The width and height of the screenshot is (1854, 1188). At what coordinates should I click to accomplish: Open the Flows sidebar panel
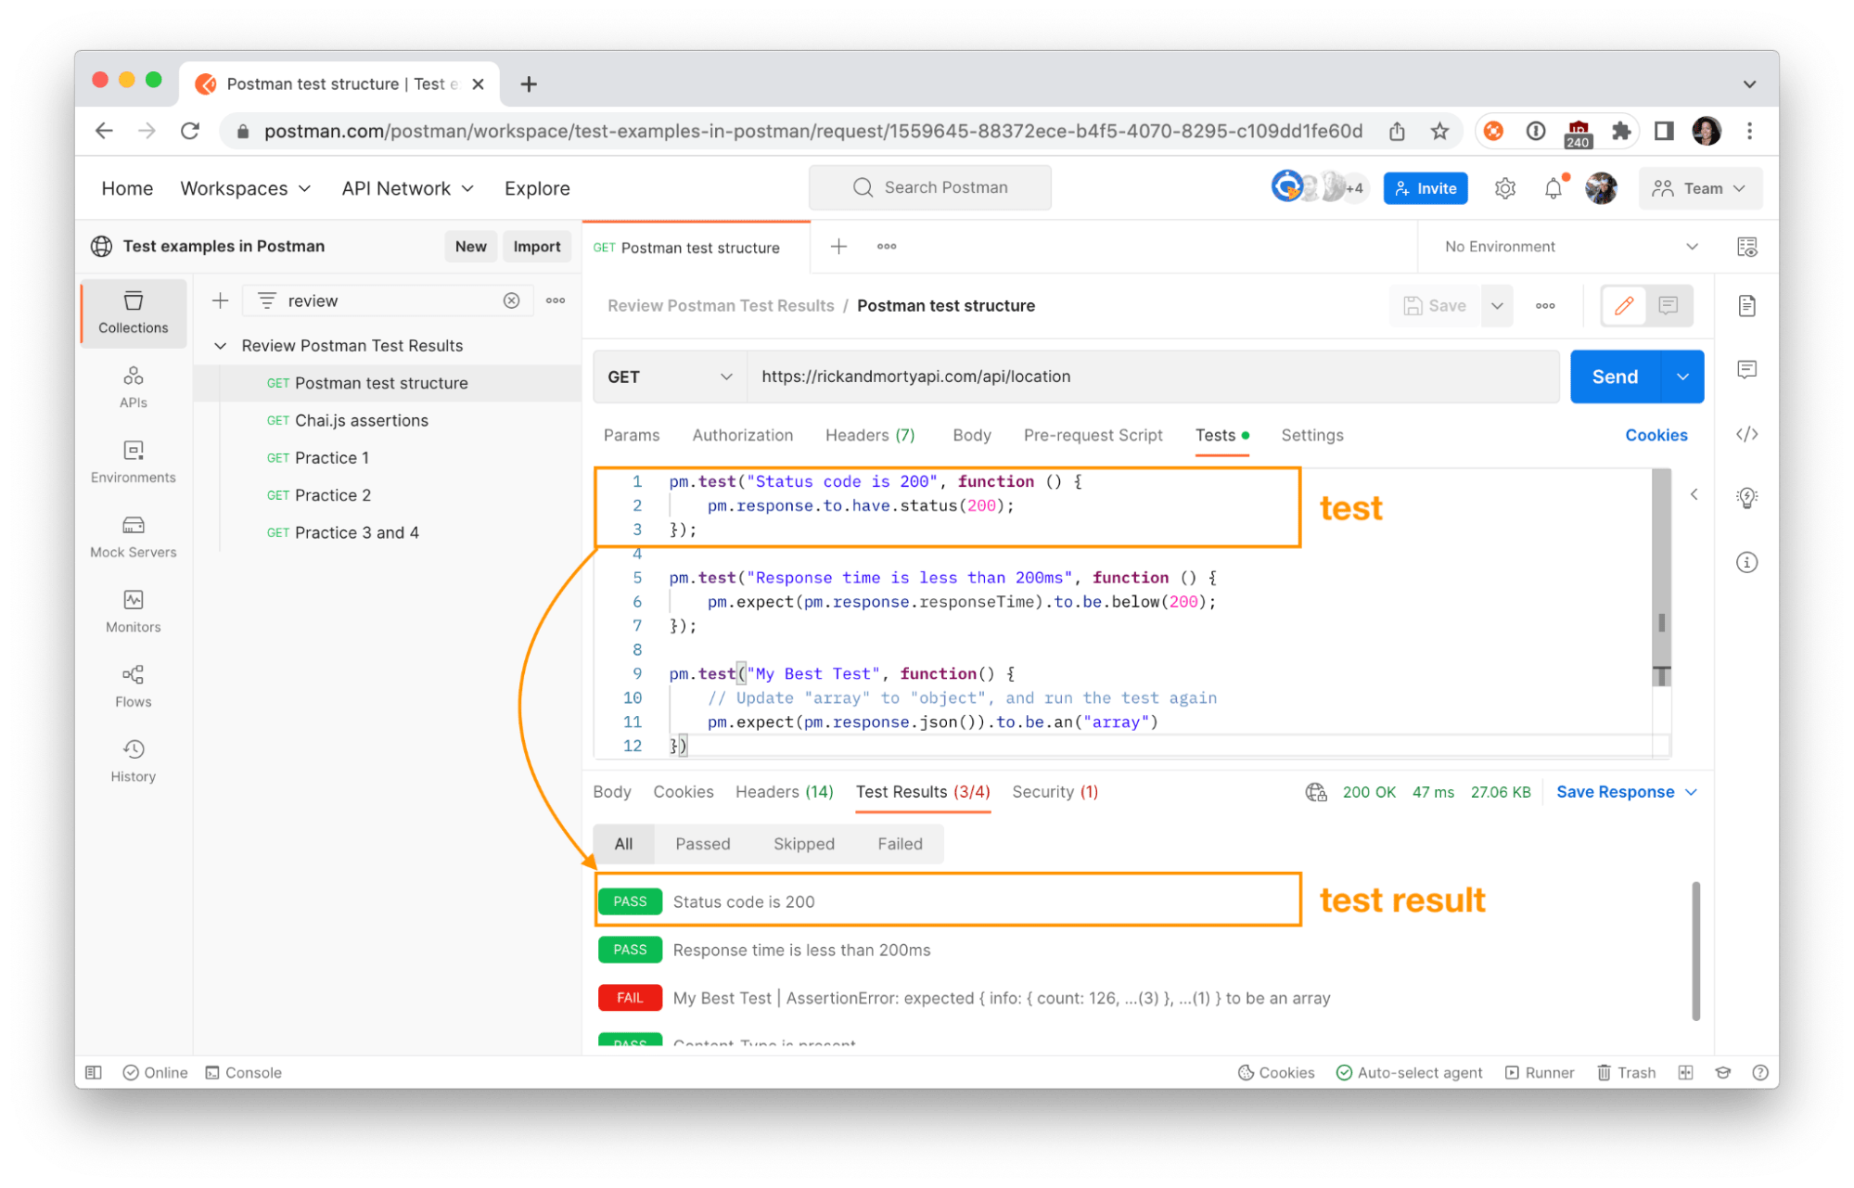[133, 686]
